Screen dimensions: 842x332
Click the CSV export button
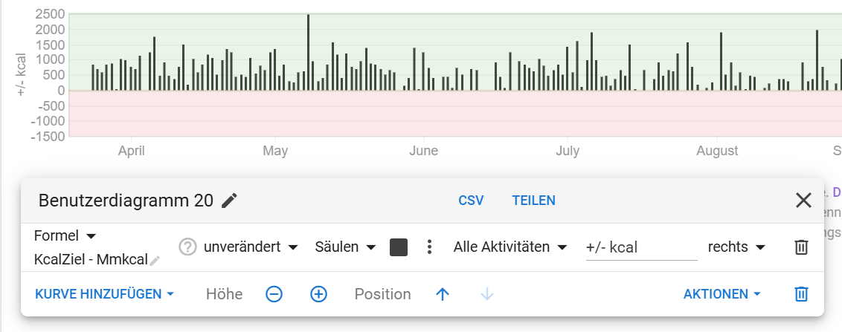point(471,201)
